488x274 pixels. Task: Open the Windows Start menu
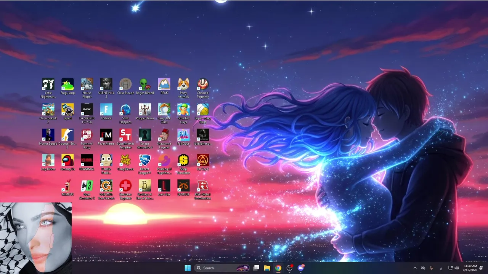[188, 268]
